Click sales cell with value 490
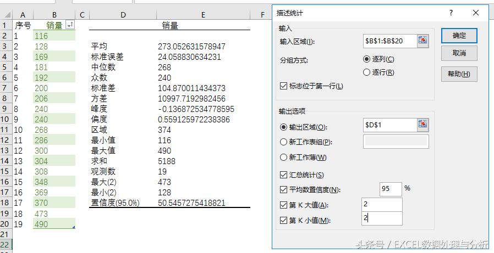The width and height of the screenshot is (494, 253). [x=54, y=224]
